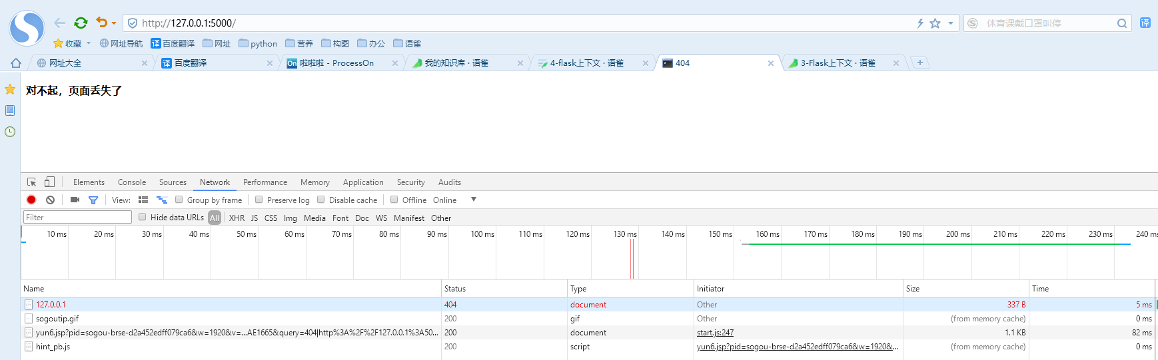Toggle the waterfall overview icon
This screenshot has width=1158, height=360.
162,200
